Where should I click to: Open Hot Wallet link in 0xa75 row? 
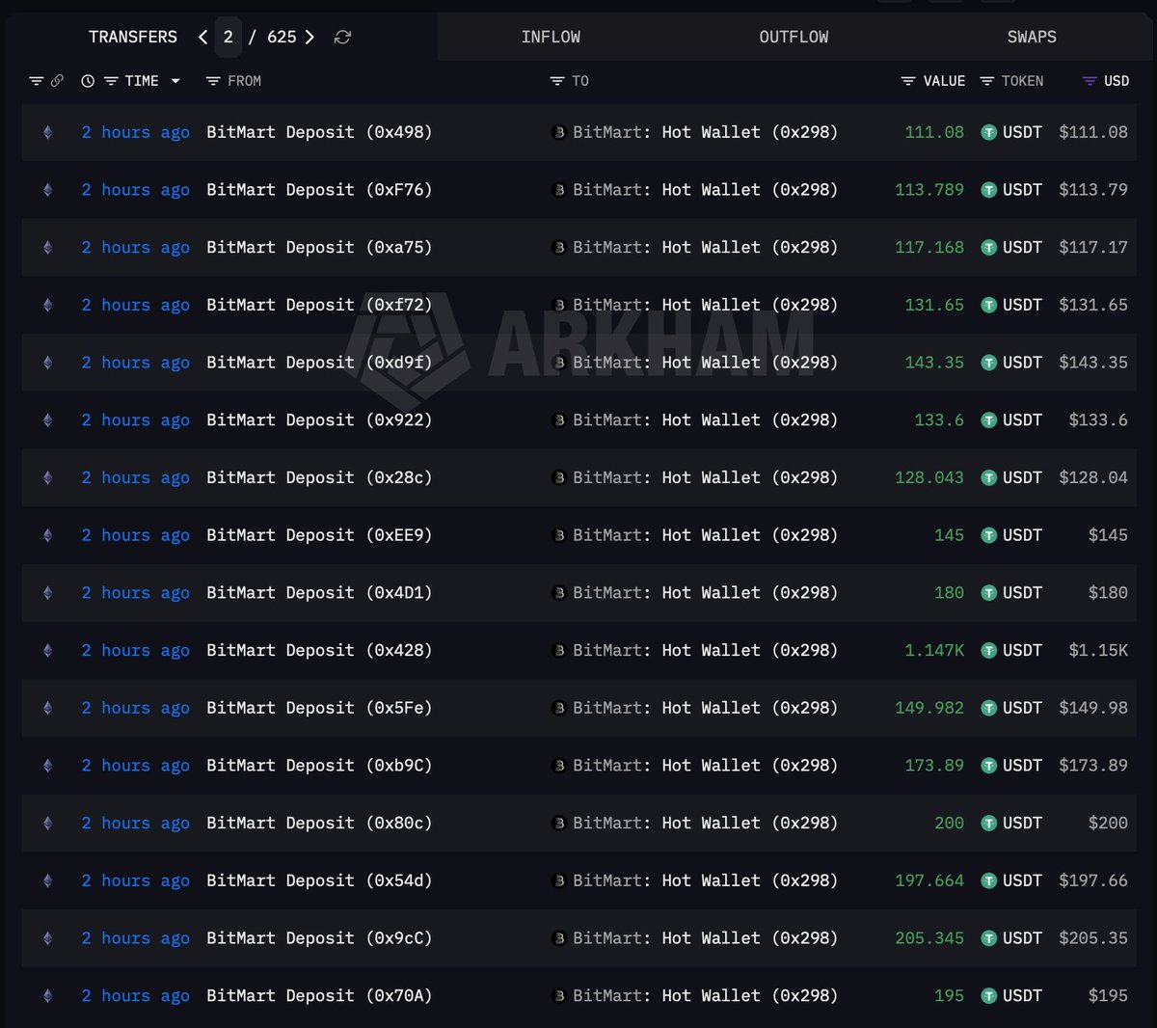(749, 248)
